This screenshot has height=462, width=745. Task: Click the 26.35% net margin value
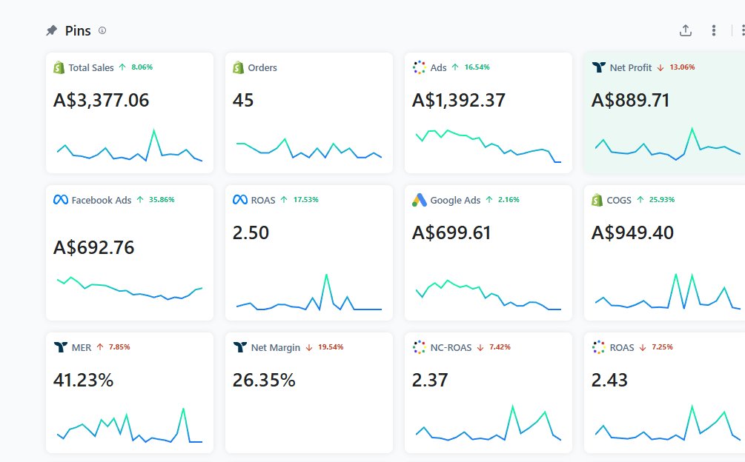[x=264, y=380]
